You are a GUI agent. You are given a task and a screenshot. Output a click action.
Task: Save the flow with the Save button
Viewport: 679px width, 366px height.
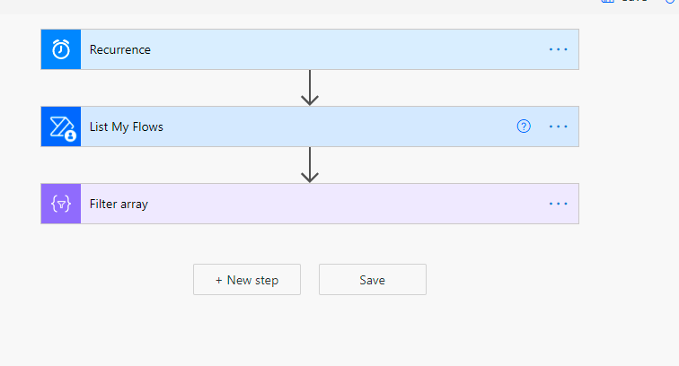(373, 280)
